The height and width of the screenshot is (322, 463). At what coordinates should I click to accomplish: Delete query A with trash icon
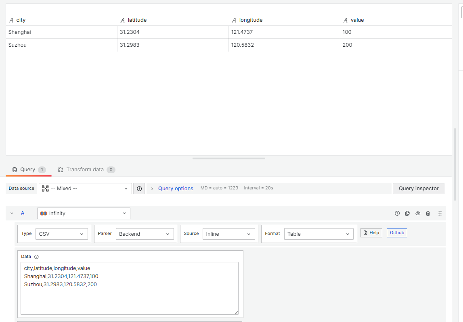coord(428,213)
